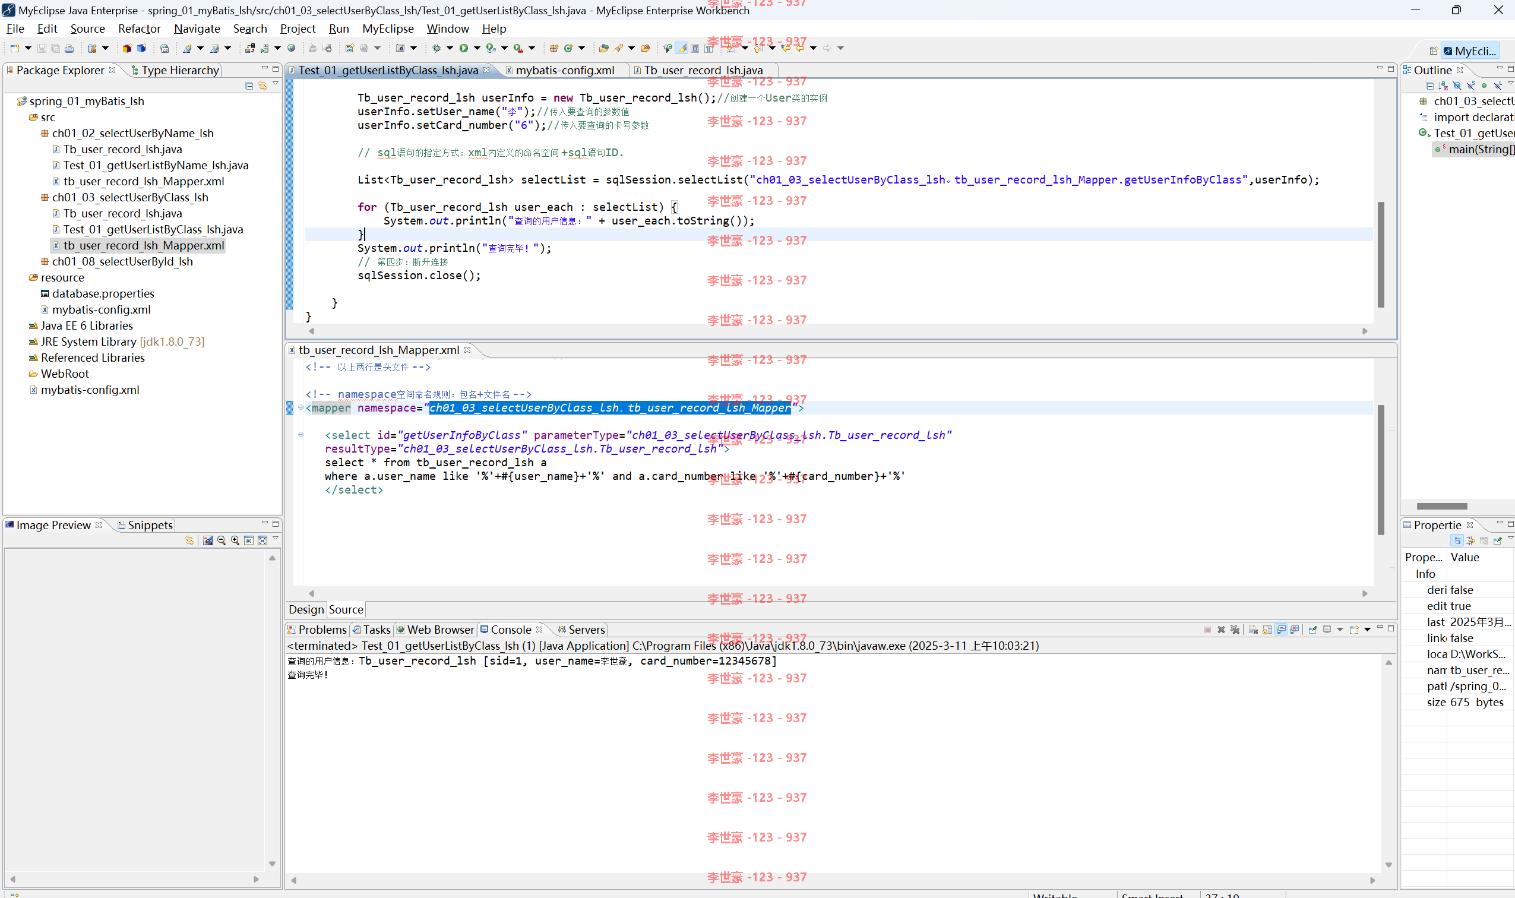Run the program with green Run icon
Screen dimensions: 1515x898
[x=463, y=48]
